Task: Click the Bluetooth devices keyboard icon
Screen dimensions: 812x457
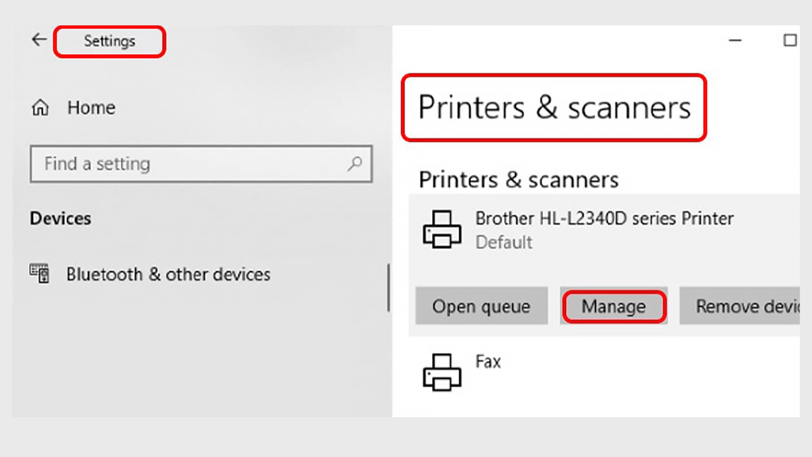Action: [39, 274]
